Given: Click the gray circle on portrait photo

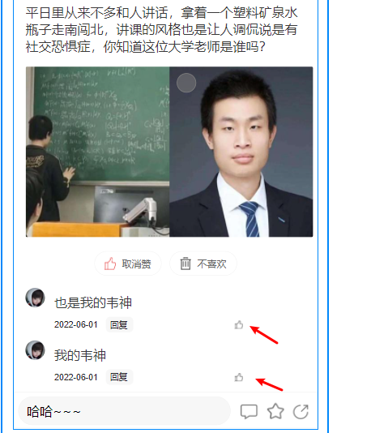Looking at the screenshot, I should click(x=186, y=83).
